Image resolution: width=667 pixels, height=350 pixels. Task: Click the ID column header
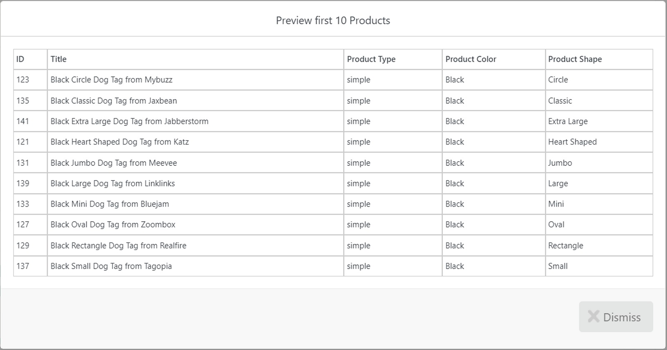pyautogui.click(x=20, y=59)
